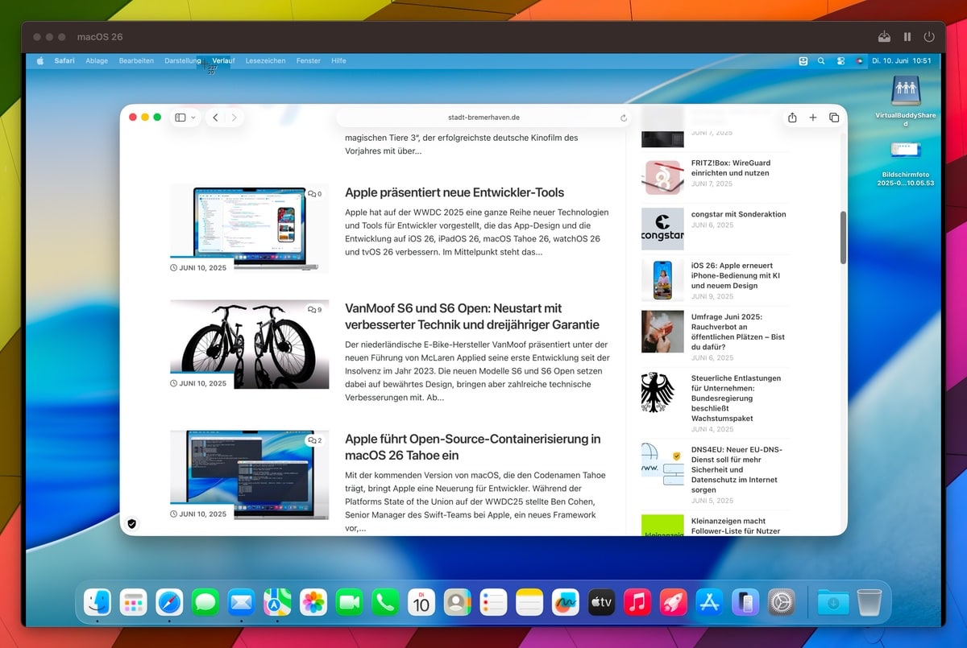The image size is (967, 648).
Task: Go back with the back arrow
Action: tap(215, 118)
